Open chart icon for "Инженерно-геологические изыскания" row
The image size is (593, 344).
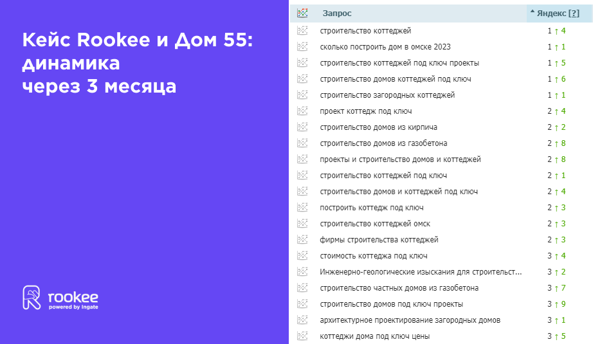pyautogui.click(x=302, y=272)
